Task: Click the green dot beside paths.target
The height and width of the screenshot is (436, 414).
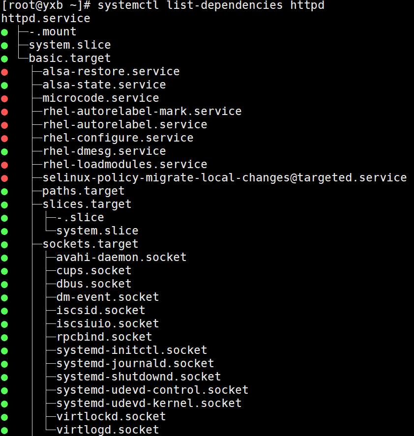Action: [4, 192]
